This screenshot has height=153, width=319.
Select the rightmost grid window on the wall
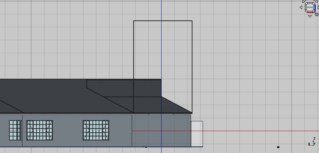pos(96,130)
